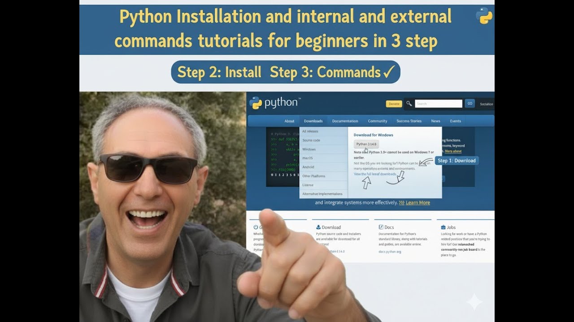Click the Python 3.14.0 download button
574x322 pixels.
366,144
